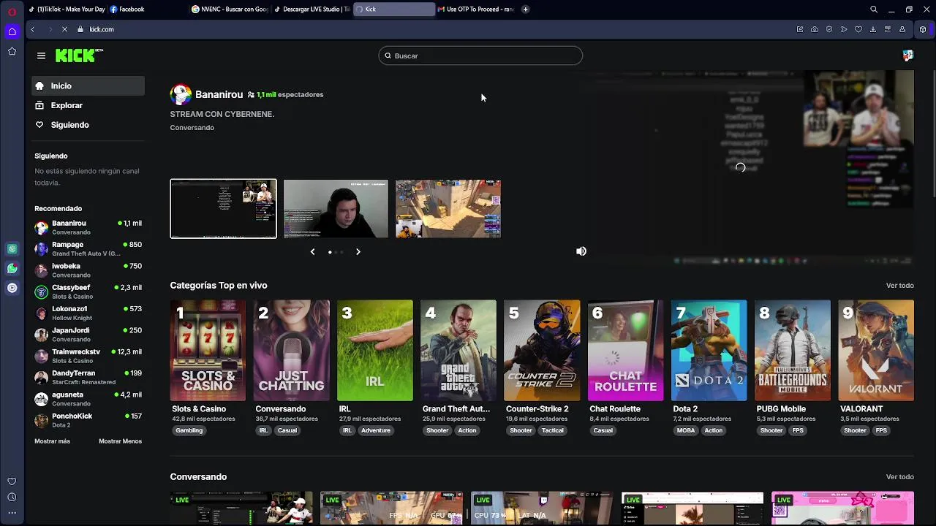Open Slots & Casino category card
The image size is (936, 526).
pos(208,351)
